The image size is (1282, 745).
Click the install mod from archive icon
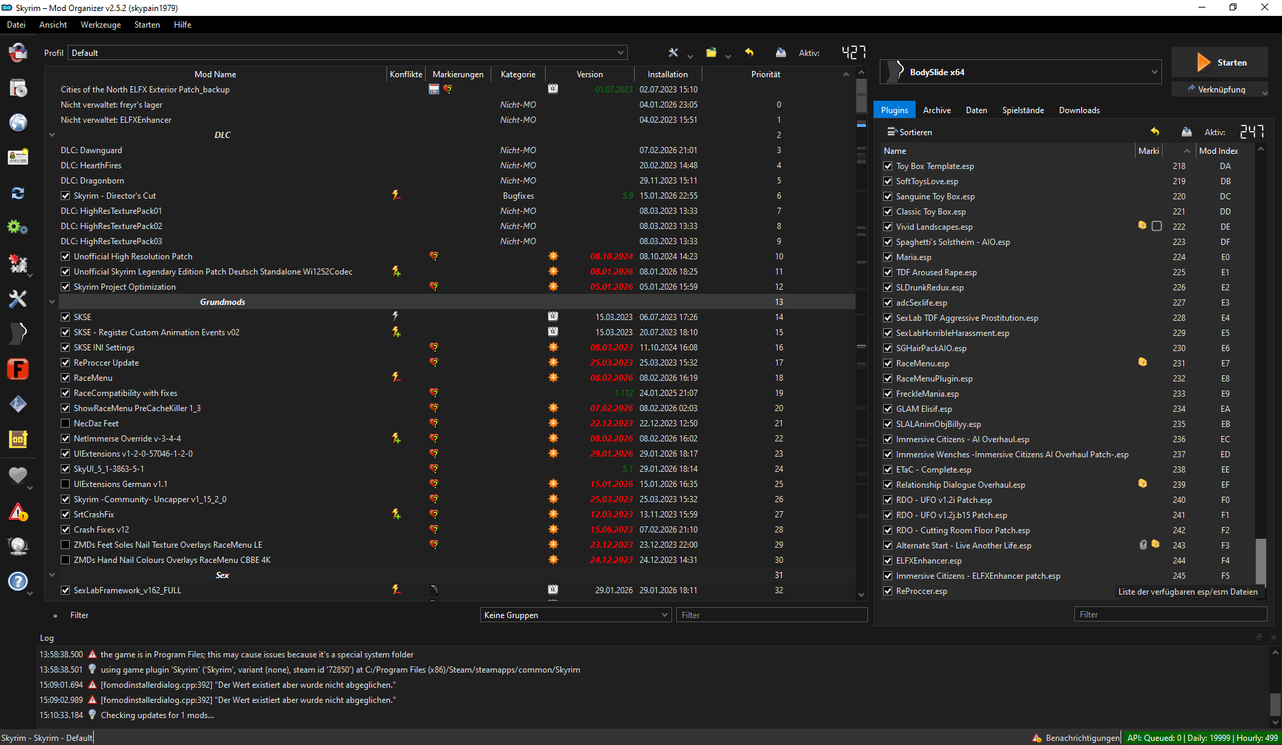[18, 88]
